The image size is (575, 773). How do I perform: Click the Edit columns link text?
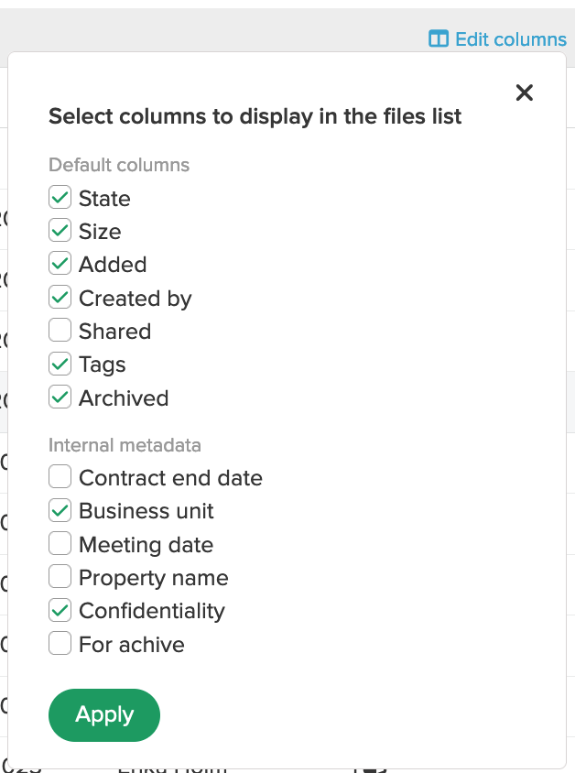(x=511, y=39)
